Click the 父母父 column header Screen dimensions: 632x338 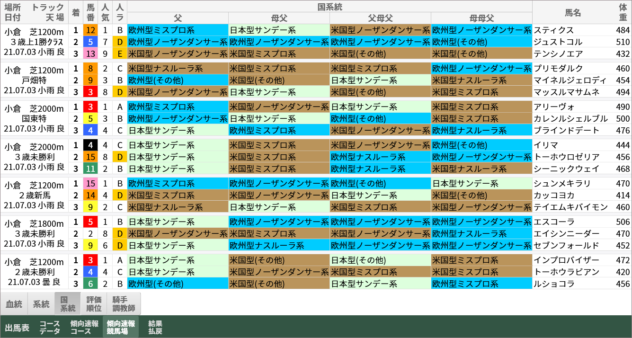(381, 18)
